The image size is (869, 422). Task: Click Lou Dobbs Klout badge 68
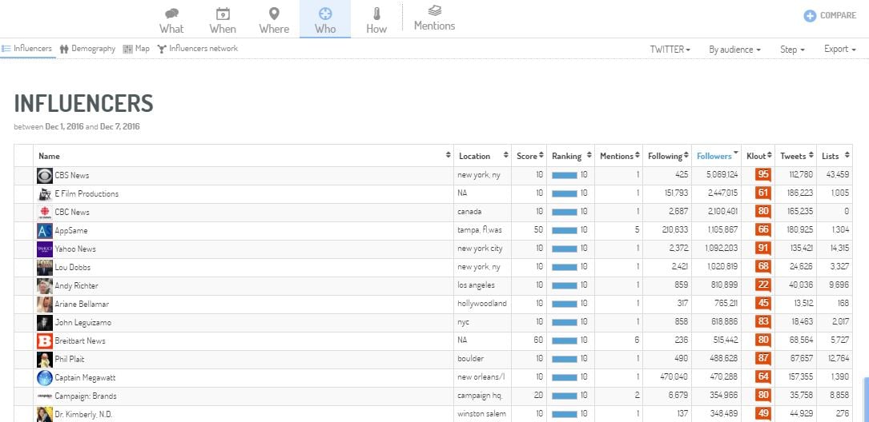point(763,268)
